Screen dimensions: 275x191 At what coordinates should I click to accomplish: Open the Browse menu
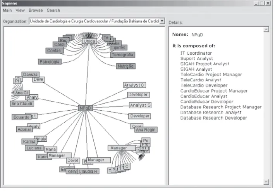click(x=36, y=10)
